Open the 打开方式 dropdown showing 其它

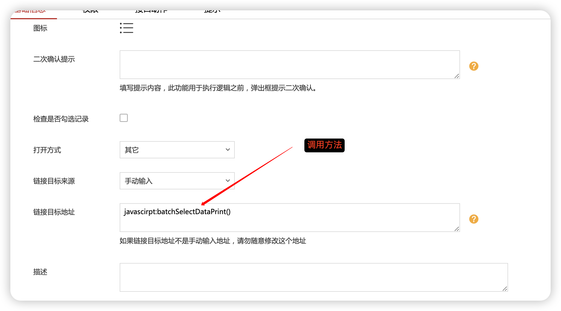(177, 150)
